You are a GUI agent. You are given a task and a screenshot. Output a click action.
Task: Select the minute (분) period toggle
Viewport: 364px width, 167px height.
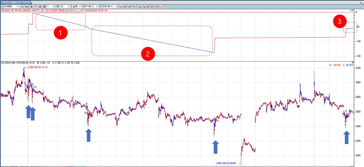tap(44, 6)
